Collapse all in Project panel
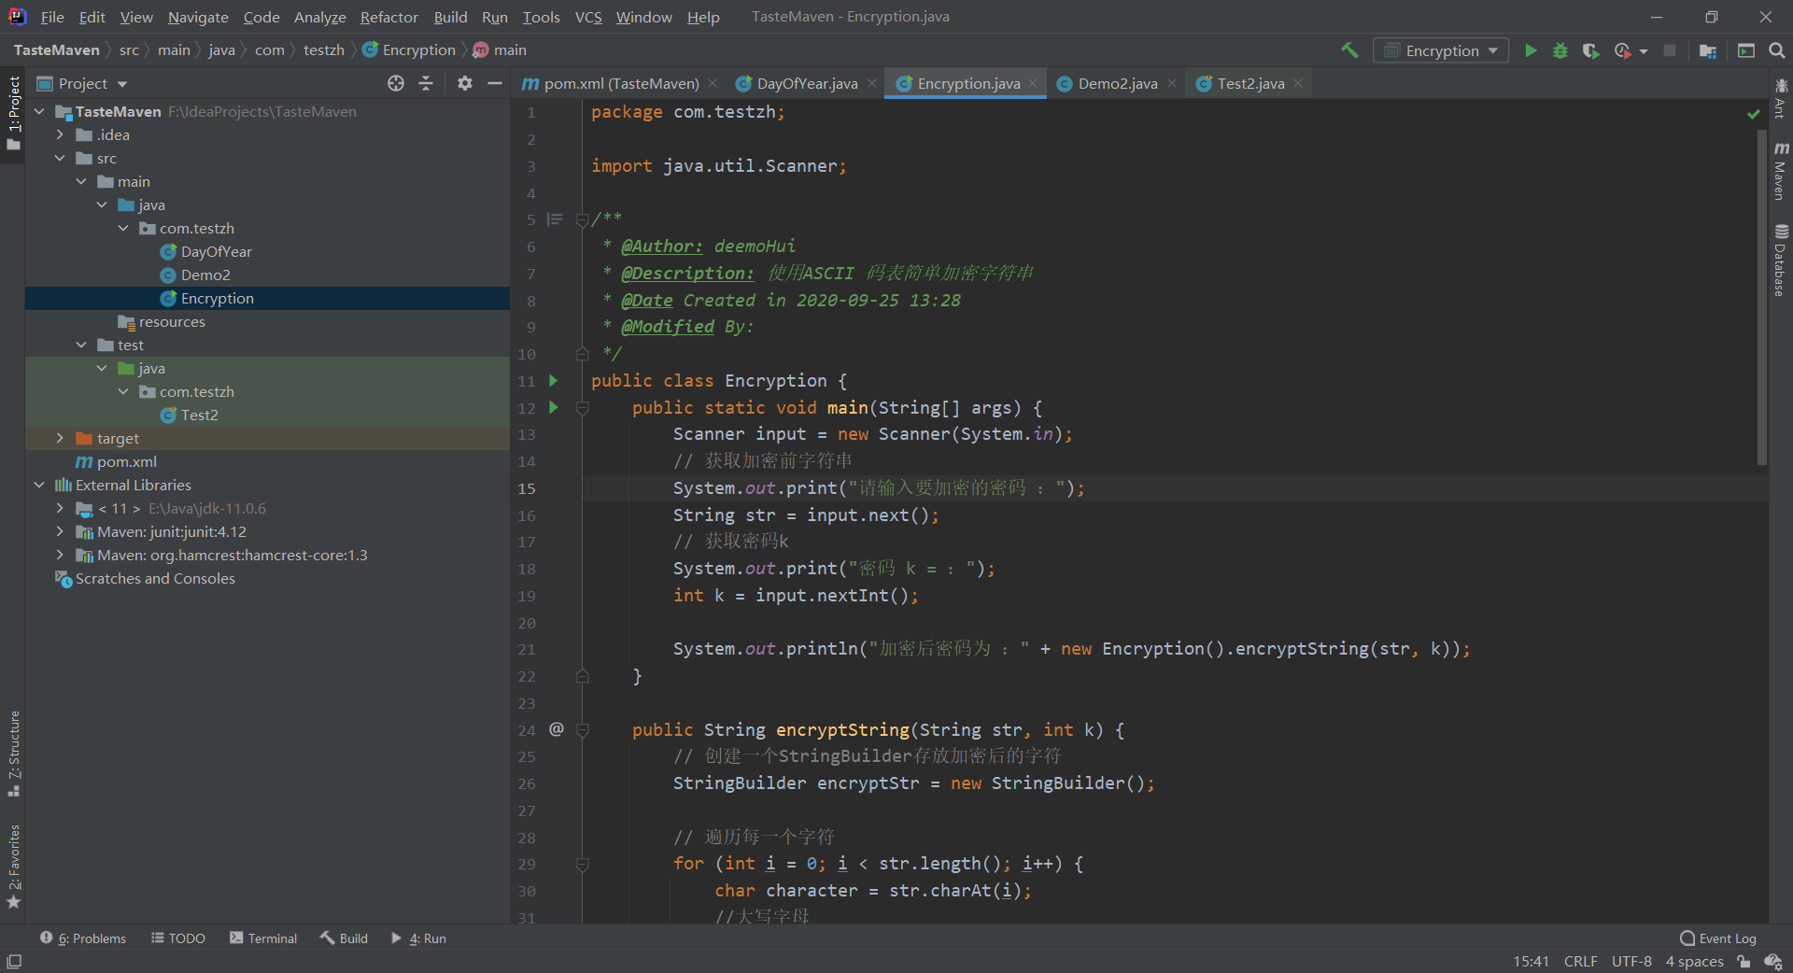The height and width of the screenshot is (973, 1793). [x=426, y=83]
